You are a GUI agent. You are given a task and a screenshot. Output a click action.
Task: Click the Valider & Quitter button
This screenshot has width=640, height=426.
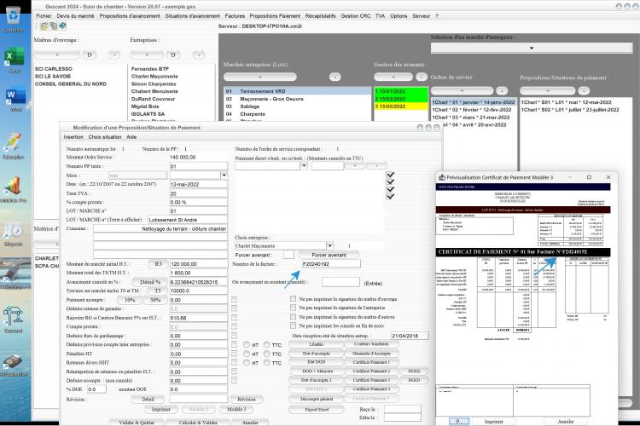137,423
